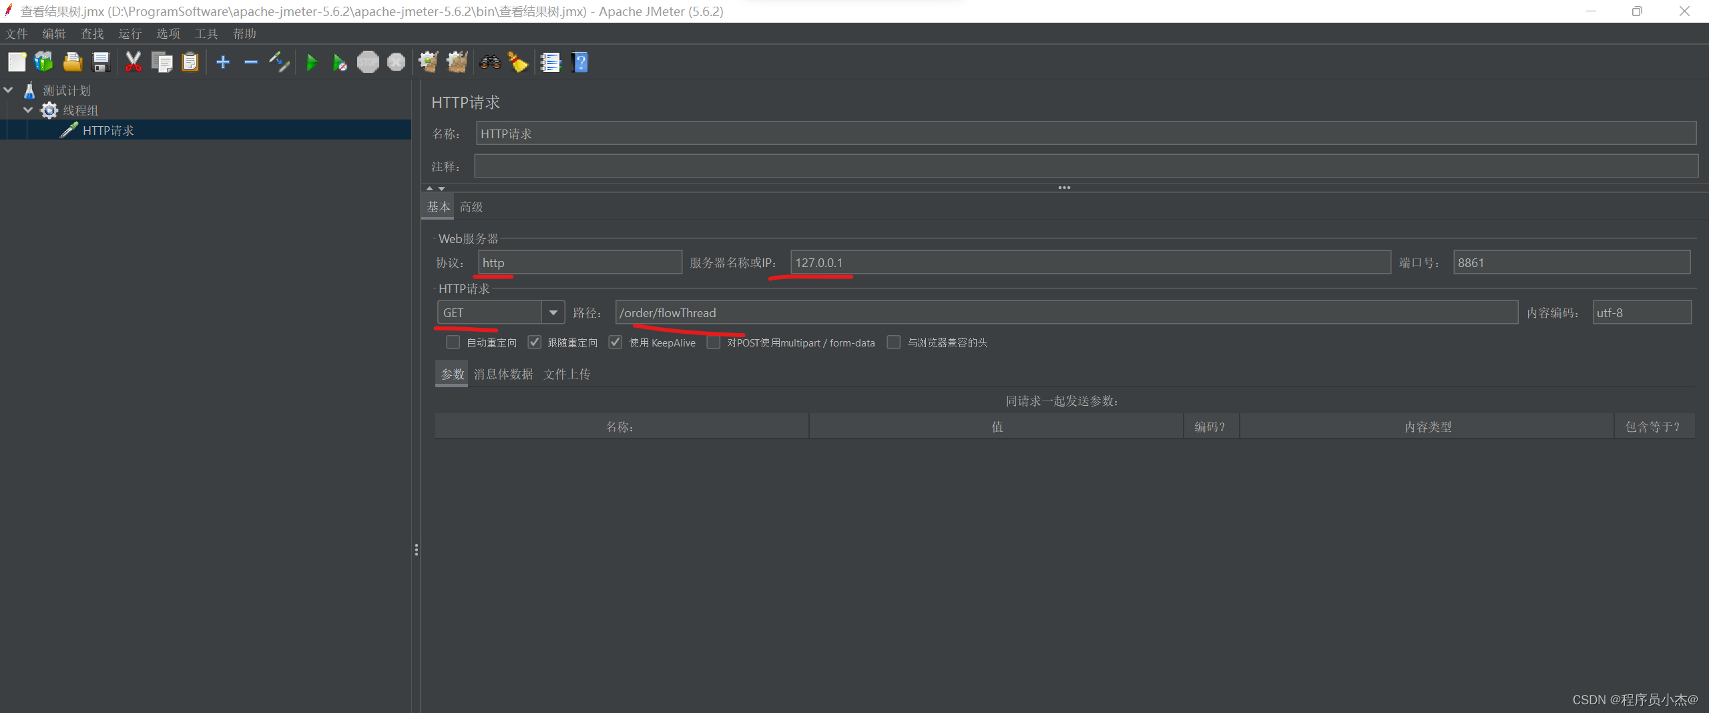Click the 注释 input field
Screen dimensions: 1709x713
[1086, 166]
